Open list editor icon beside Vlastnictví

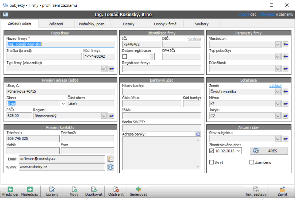click(x=285, y=44)
